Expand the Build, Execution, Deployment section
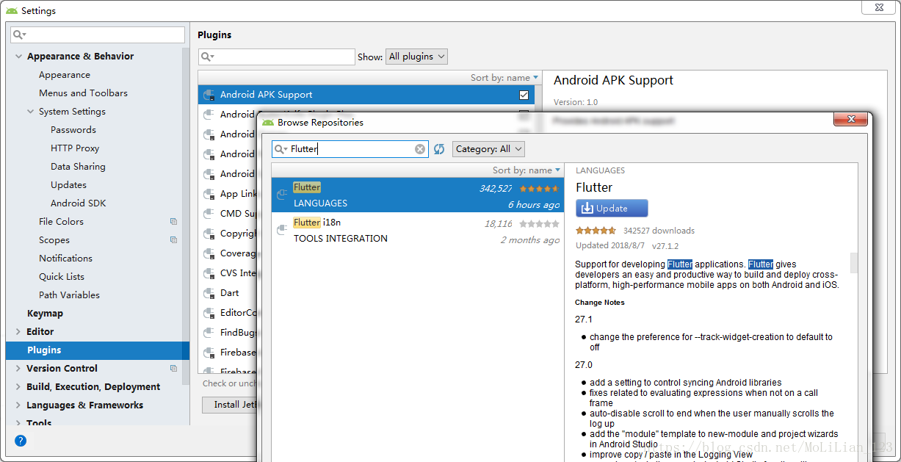The image size is (901, 462). 18,387
